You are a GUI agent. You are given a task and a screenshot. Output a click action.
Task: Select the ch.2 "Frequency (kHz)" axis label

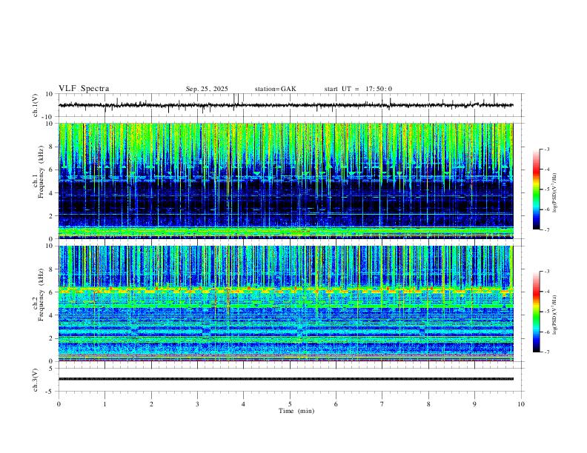coord(42,295)
